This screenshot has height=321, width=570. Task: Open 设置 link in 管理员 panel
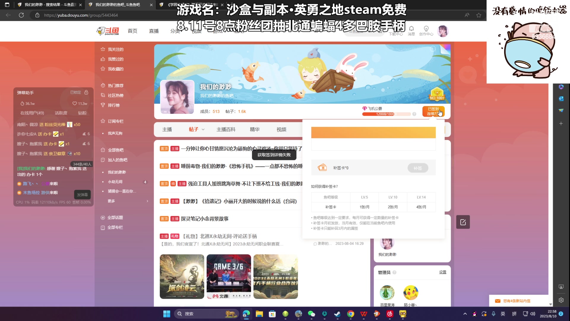(443, 272)
